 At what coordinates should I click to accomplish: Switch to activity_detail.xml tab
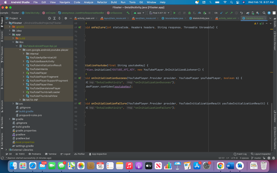[x=227, y=18]
